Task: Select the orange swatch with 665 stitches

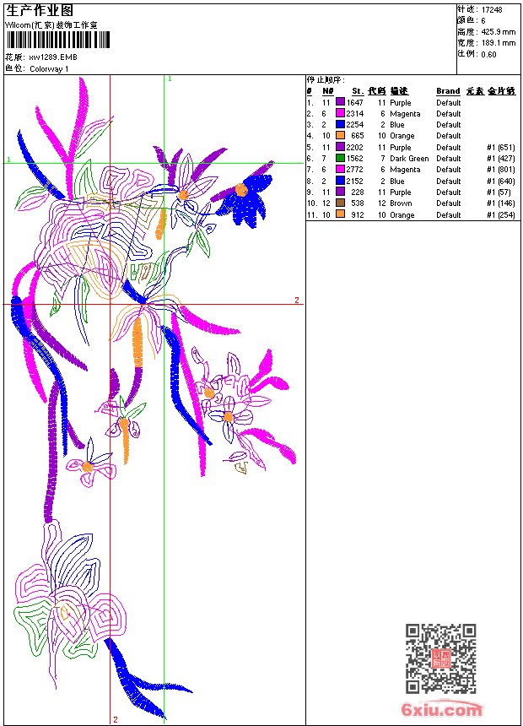Action: [341, 136]
